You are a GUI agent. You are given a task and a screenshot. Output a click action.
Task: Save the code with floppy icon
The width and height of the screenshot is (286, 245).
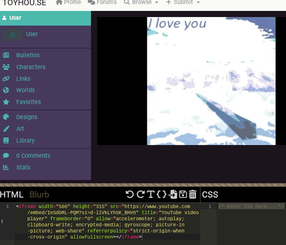tap(183, 194)
